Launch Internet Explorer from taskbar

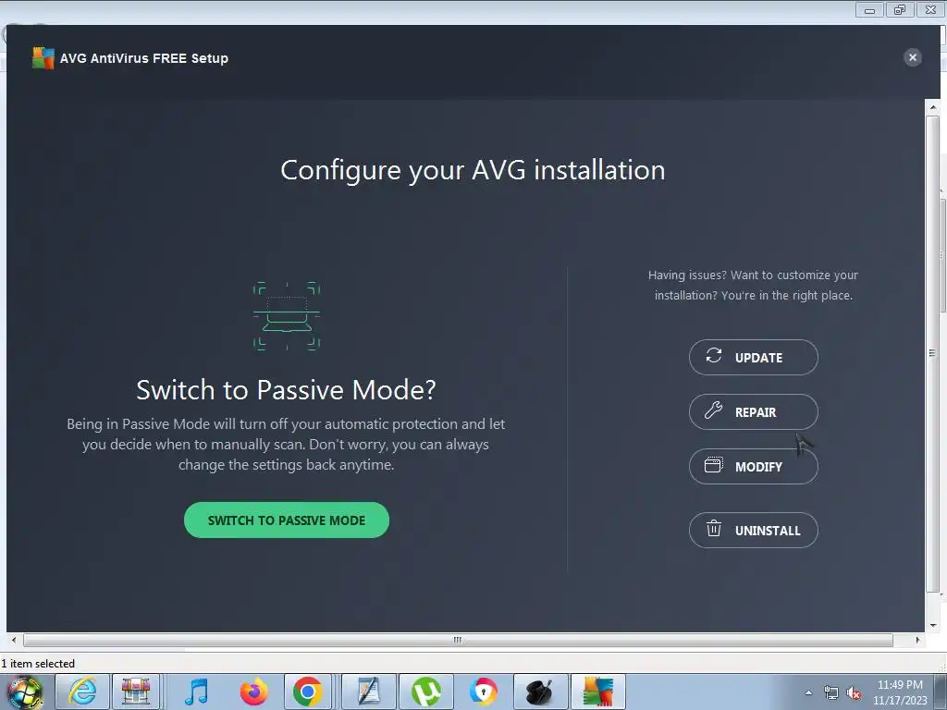click(x=82, y=692)
